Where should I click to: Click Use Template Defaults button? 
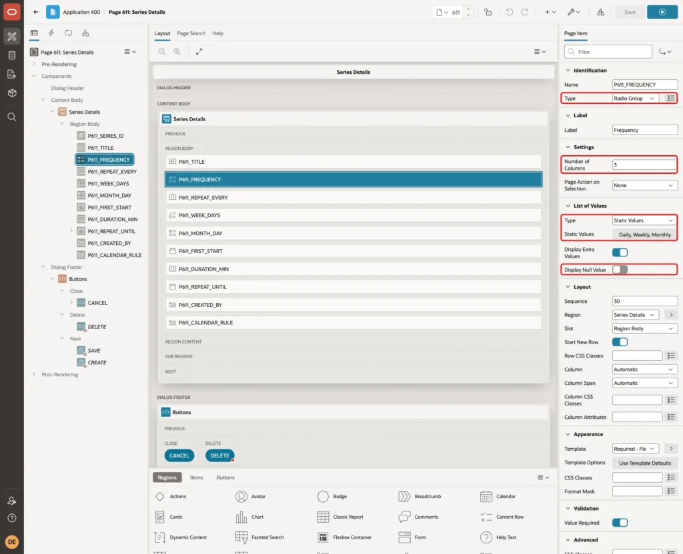(x=645, y=463)
